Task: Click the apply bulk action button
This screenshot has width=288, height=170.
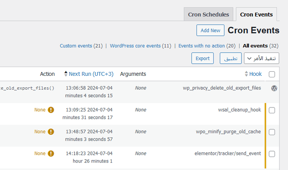Action: point(230,58)
